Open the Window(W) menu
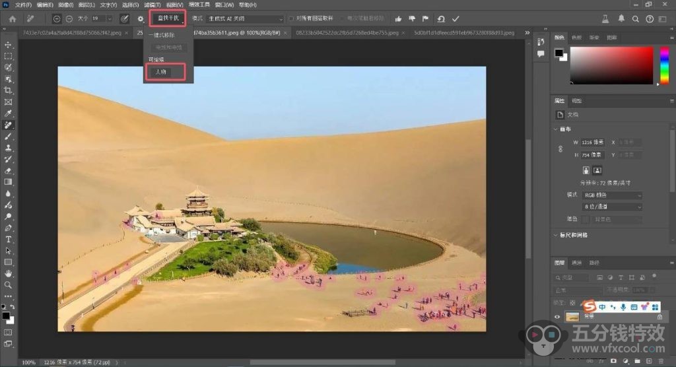 click(x=224, y=5)
